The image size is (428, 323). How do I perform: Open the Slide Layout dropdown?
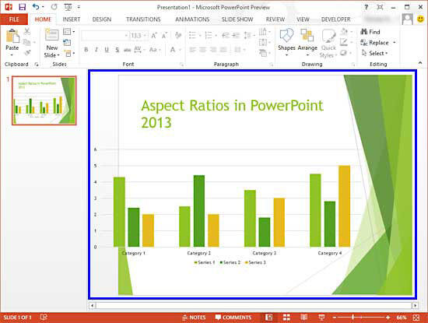68,31
